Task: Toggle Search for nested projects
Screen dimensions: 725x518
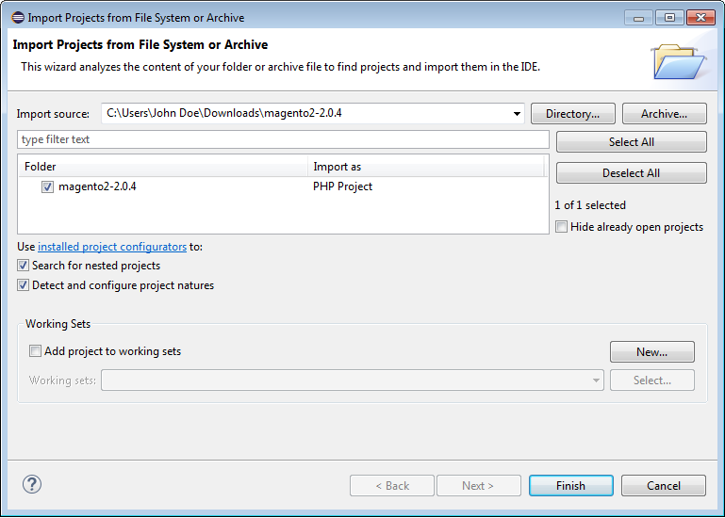Action: point(24,266)
